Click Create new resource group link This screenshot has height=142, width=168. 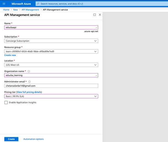pos(10,55)
